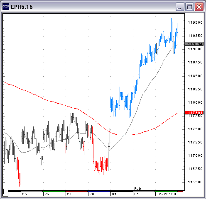Close the EPH5,15 chart window
Screen dimensions: 206x199
pos(199,7)
